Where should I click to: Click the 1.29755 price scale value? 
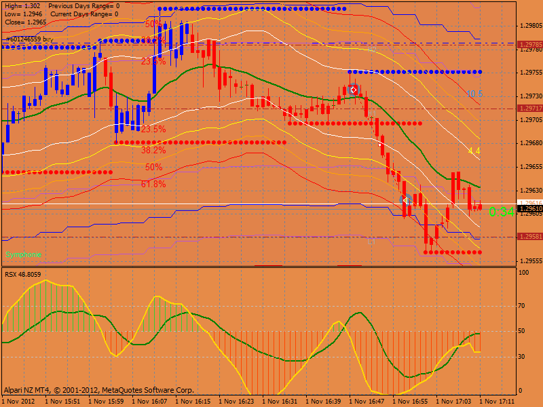click(x=531, y=73)
